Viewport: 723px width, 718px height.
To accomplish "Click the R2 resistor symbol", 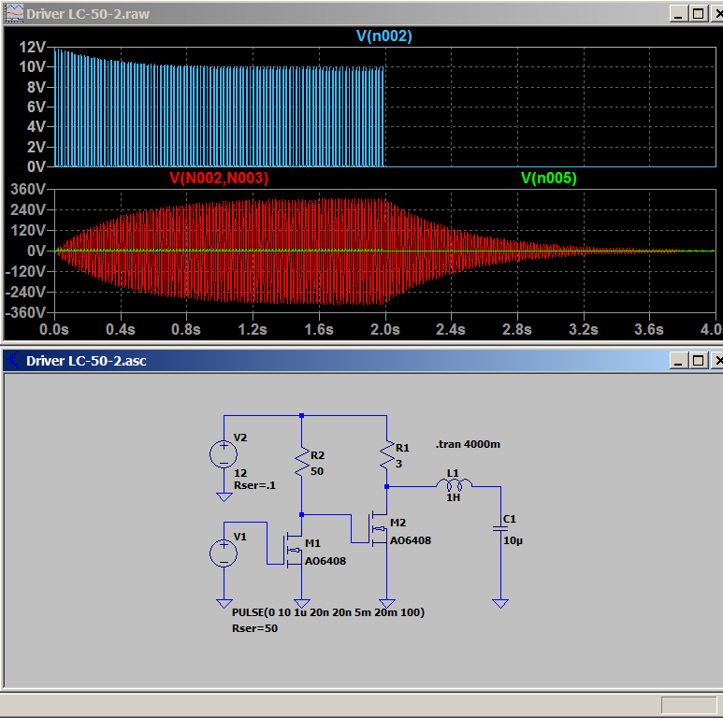I will click(301, 462).
